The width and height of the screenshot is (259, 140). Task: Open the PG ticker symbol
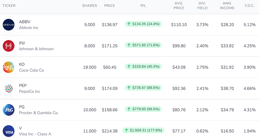point(22,107)
